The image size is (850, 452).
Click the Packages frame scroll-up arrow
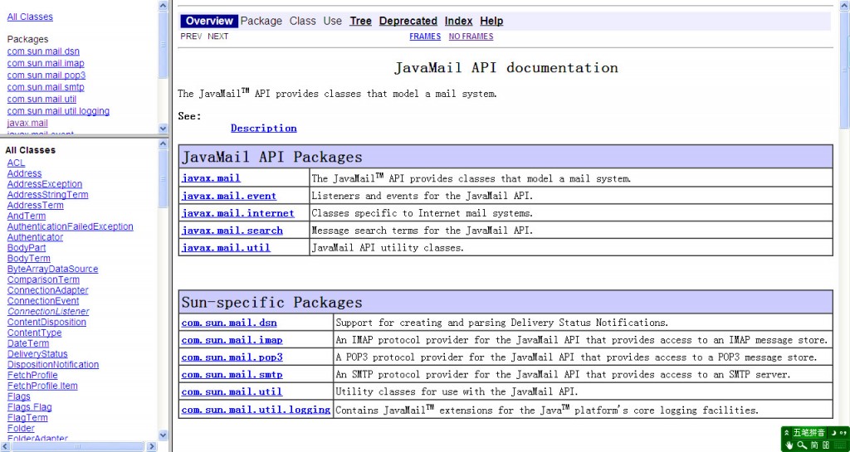(164, 6)
